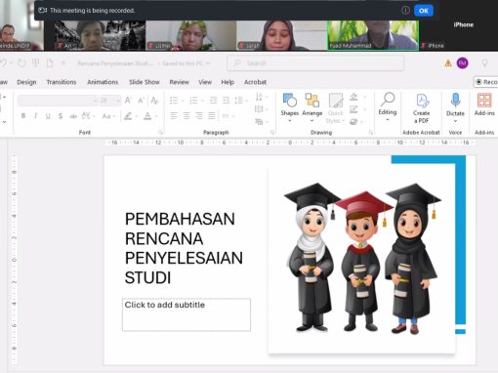
Task: Justify the paragraph text
Action: pyautogui.click(x=212, y=115)
